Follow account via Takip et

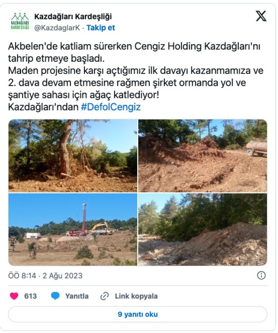click(x=101, y=28)
